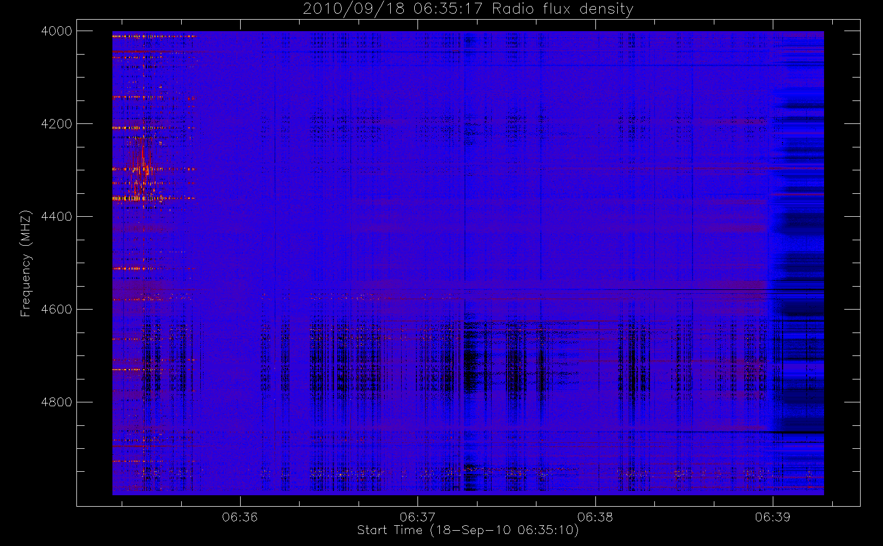Click the 4000 frequency tick label
The image size is (883, 546).
coord(57,31)
